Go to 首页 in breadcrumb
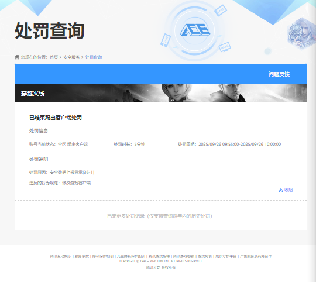 point(54,57)
